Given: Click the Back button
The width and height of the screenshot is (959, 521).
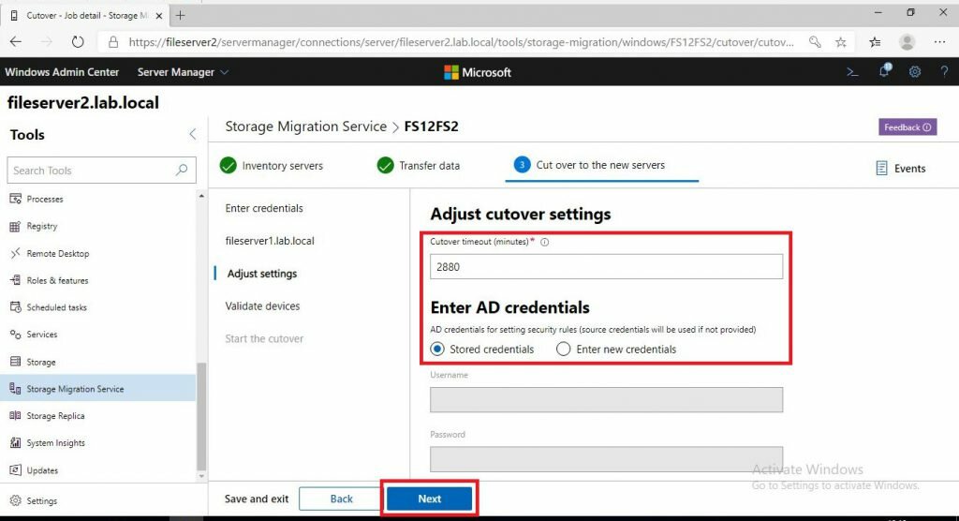Looking at the screenshot, I should click(x=341, y=499).
